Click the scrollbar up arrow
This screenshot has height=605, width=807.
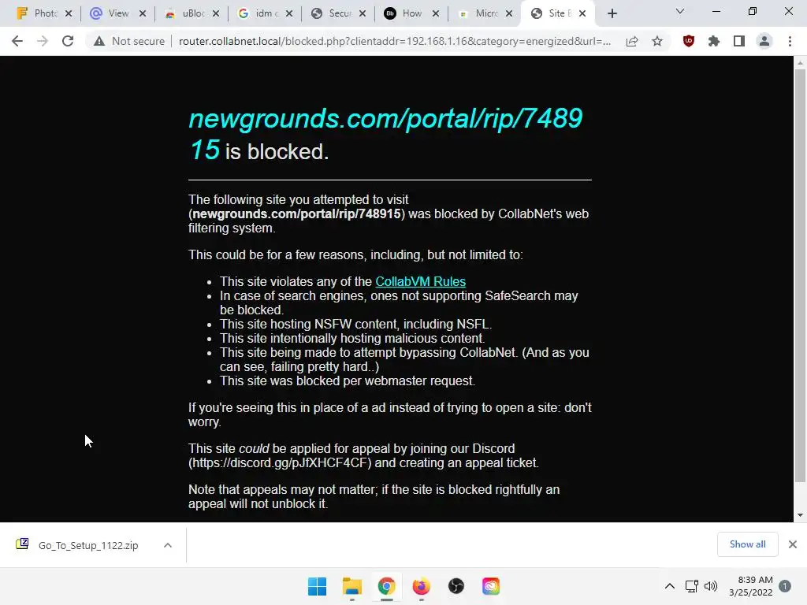[x=800, y=63]
